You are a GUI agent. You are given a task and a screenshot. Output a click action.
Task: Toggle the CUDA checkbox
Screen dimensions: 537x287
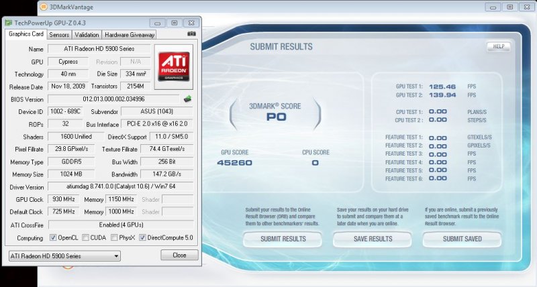[86, 237]
